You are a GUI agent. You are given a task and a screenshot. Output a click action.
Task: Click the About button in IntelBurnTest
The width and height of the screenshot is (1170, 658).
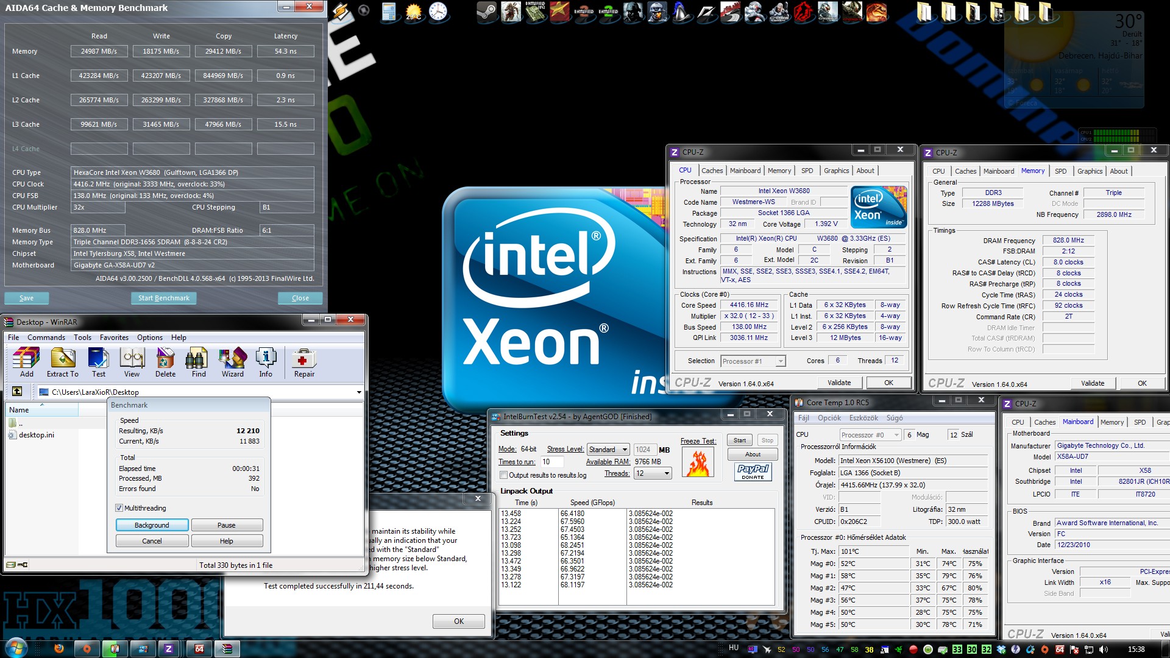coord(753,455)
